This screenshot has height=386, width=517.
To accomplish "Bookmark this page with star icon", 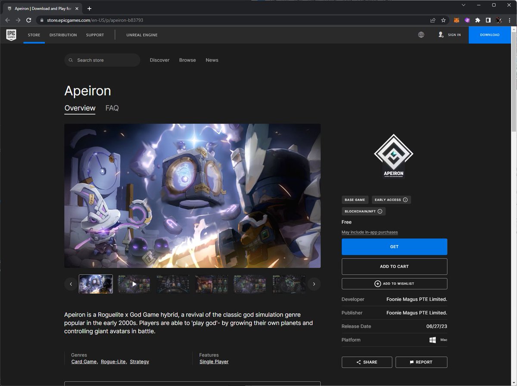I will pos(443,20).
